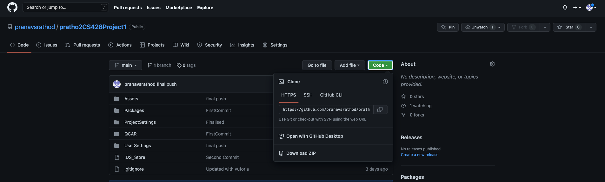Open Issues in top navigation
This screenshot has height=182, width=605.
pos(154,8)
